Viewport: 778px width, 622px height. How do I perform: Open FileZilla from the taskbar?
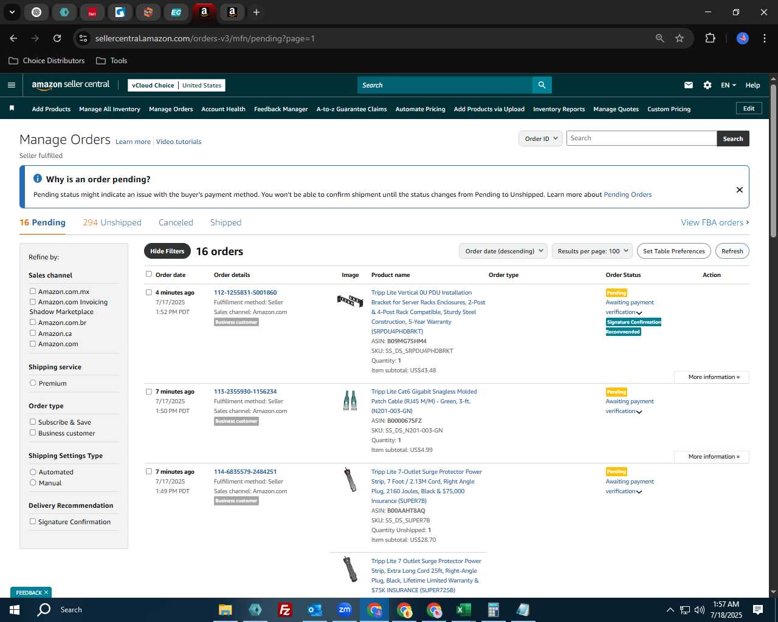[284, 610]
